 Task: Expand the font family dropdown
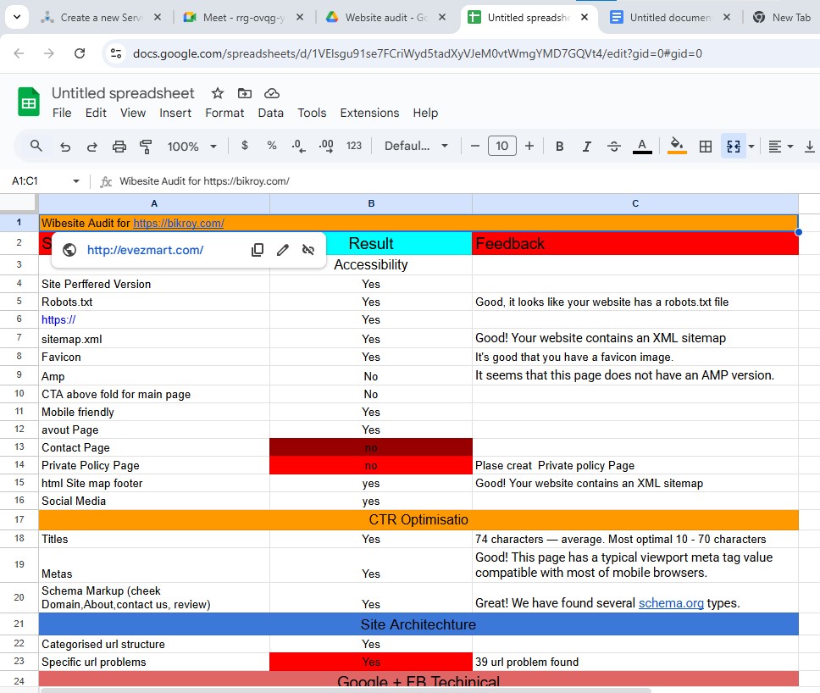coord(416,147)
